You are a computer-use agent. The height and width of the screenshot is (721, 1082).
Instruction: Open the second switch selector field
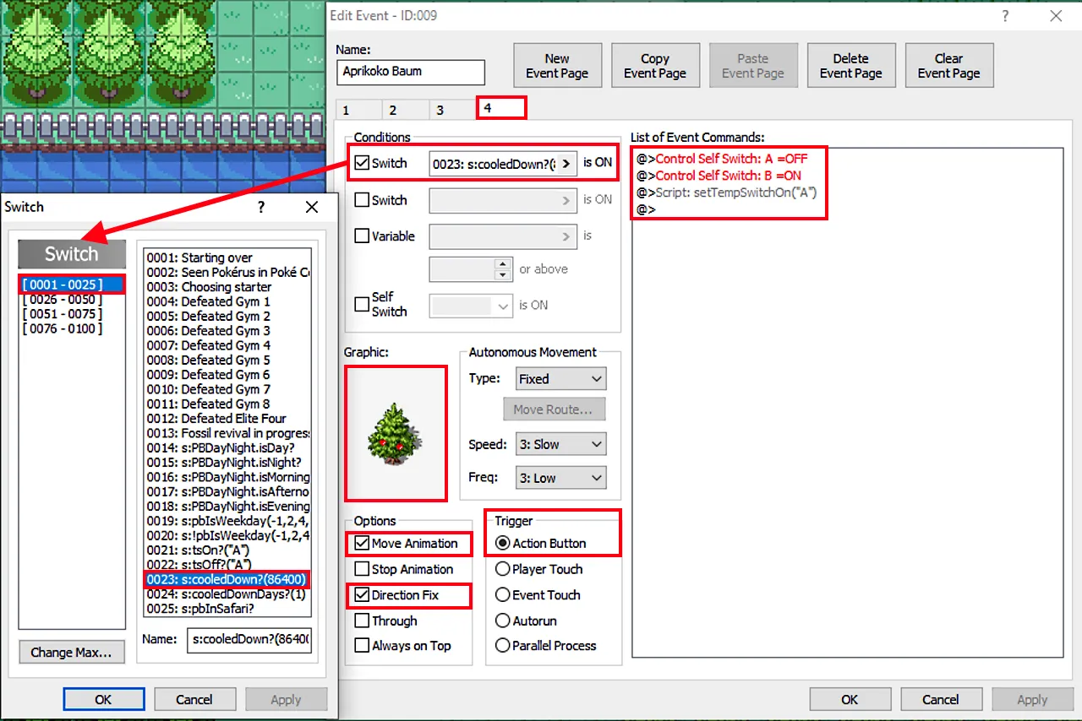coord(503,201)
